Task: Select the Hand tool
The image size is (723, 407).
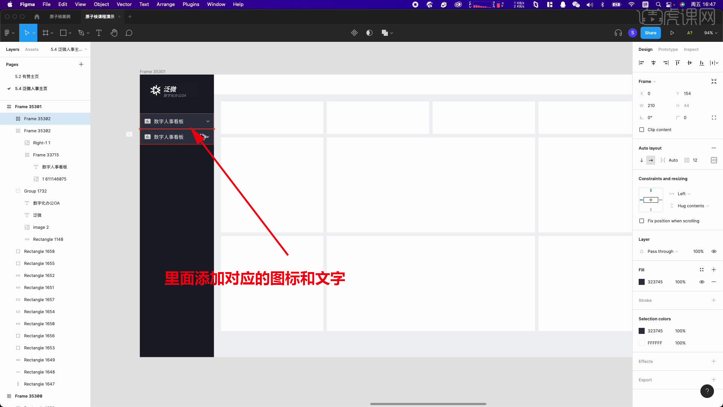Action: point(114,33)
